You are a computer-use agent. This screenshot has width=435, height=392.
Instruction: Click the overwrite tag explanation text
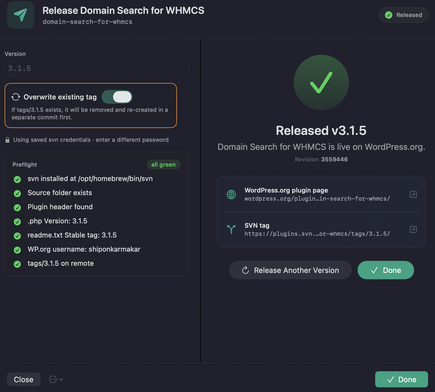(90, 114)
